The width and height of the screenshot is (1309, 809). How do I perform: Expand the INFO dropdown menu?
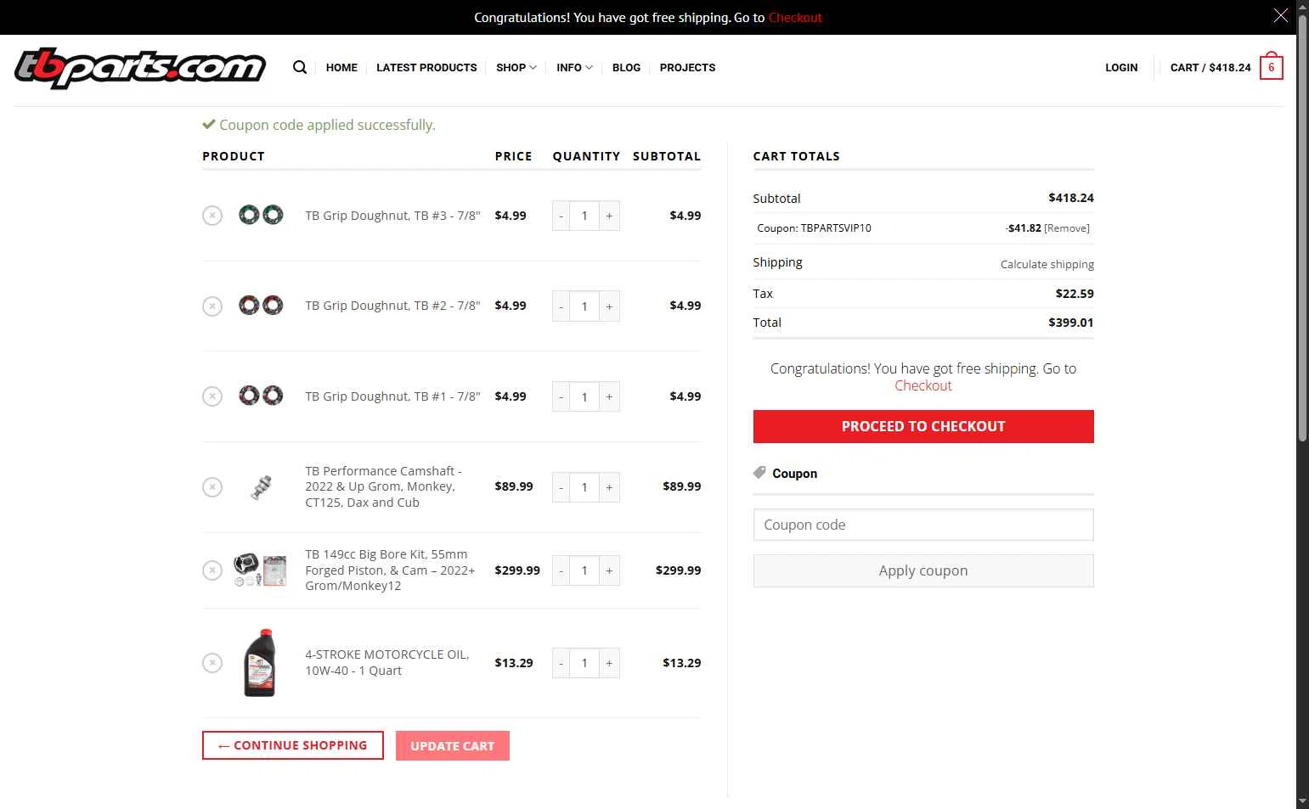pos(574,67)
